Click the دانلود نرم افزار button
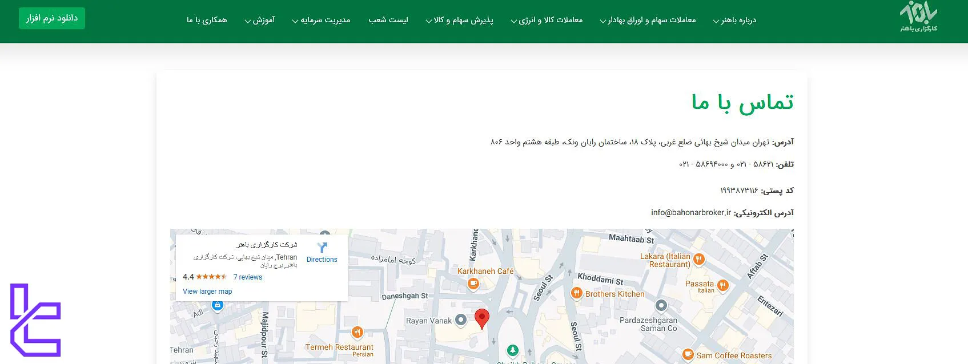Image resolution: width=968 pixels, height=364 pixels. (x=52, y=18)
